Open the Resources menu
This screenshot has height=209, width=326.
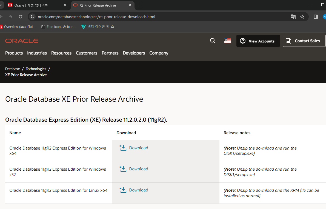61,53
